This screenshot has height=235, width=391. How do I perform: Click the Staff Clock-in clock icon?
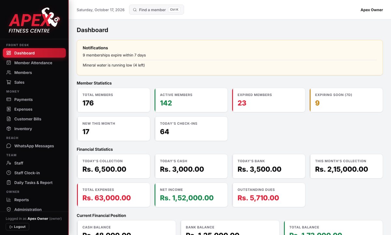[9, 173]
